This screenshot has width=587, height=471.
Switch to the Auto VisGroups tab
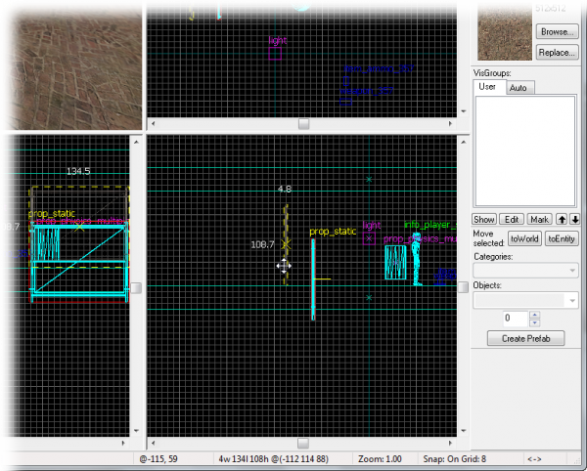(x=519, y=87)
